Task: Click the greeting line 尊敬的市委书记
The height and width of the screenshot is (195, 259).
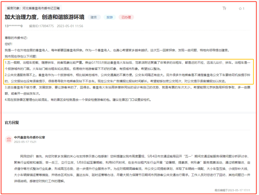Action: (x=16, y=38)
